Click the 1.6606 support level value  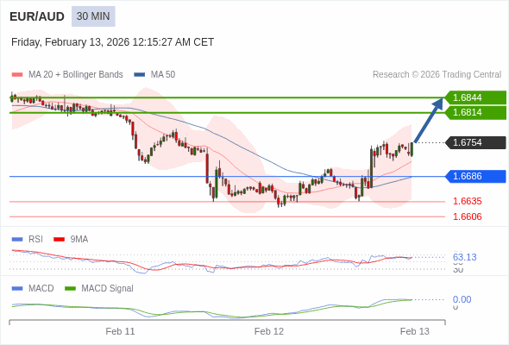pos(467,216)
